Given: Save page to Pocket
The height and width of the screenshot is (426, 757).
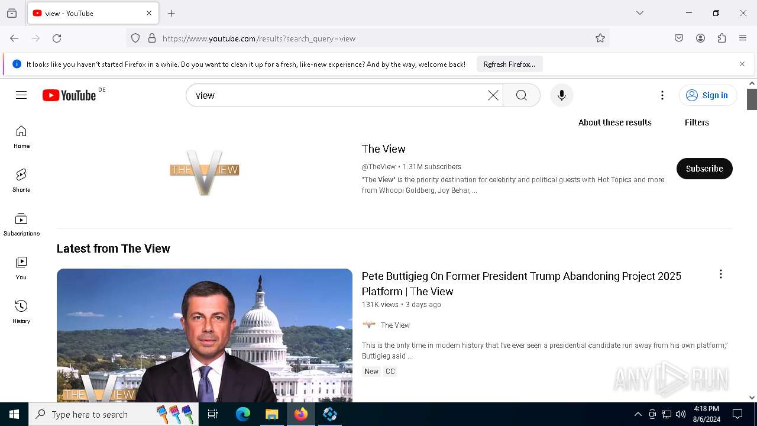Looking at the screenshot, I should coord(679,38).
